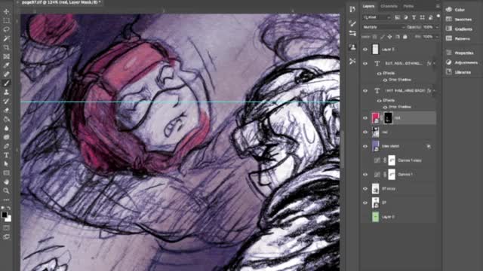Filter layers by pixel type

click(398, 17)
